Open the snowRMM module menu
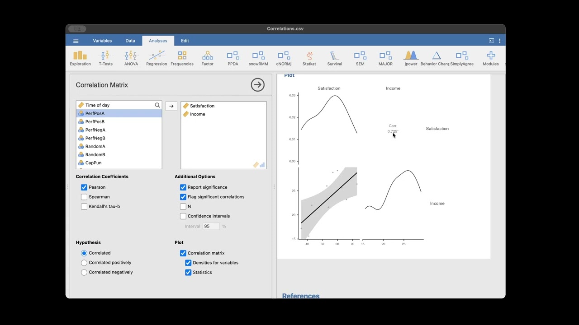579x325 pixels. 258,58
